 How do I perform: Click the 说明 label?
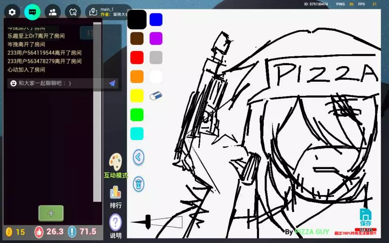(x=116, y=235)
